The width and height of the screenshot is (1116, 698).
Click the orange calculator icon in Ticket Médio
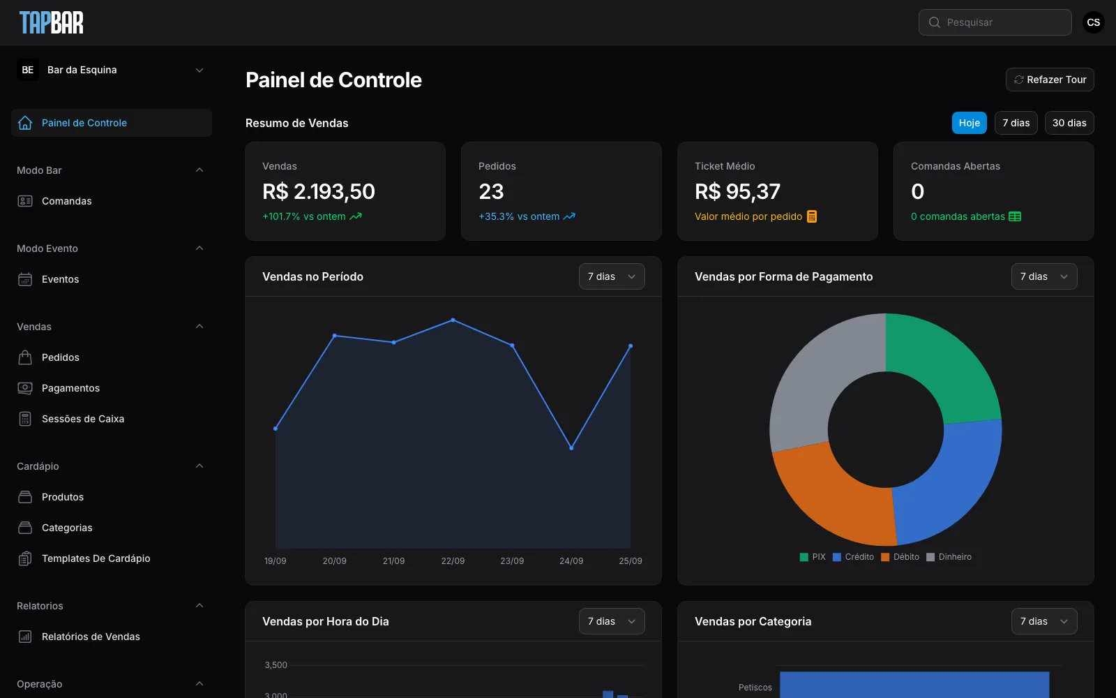812,216
